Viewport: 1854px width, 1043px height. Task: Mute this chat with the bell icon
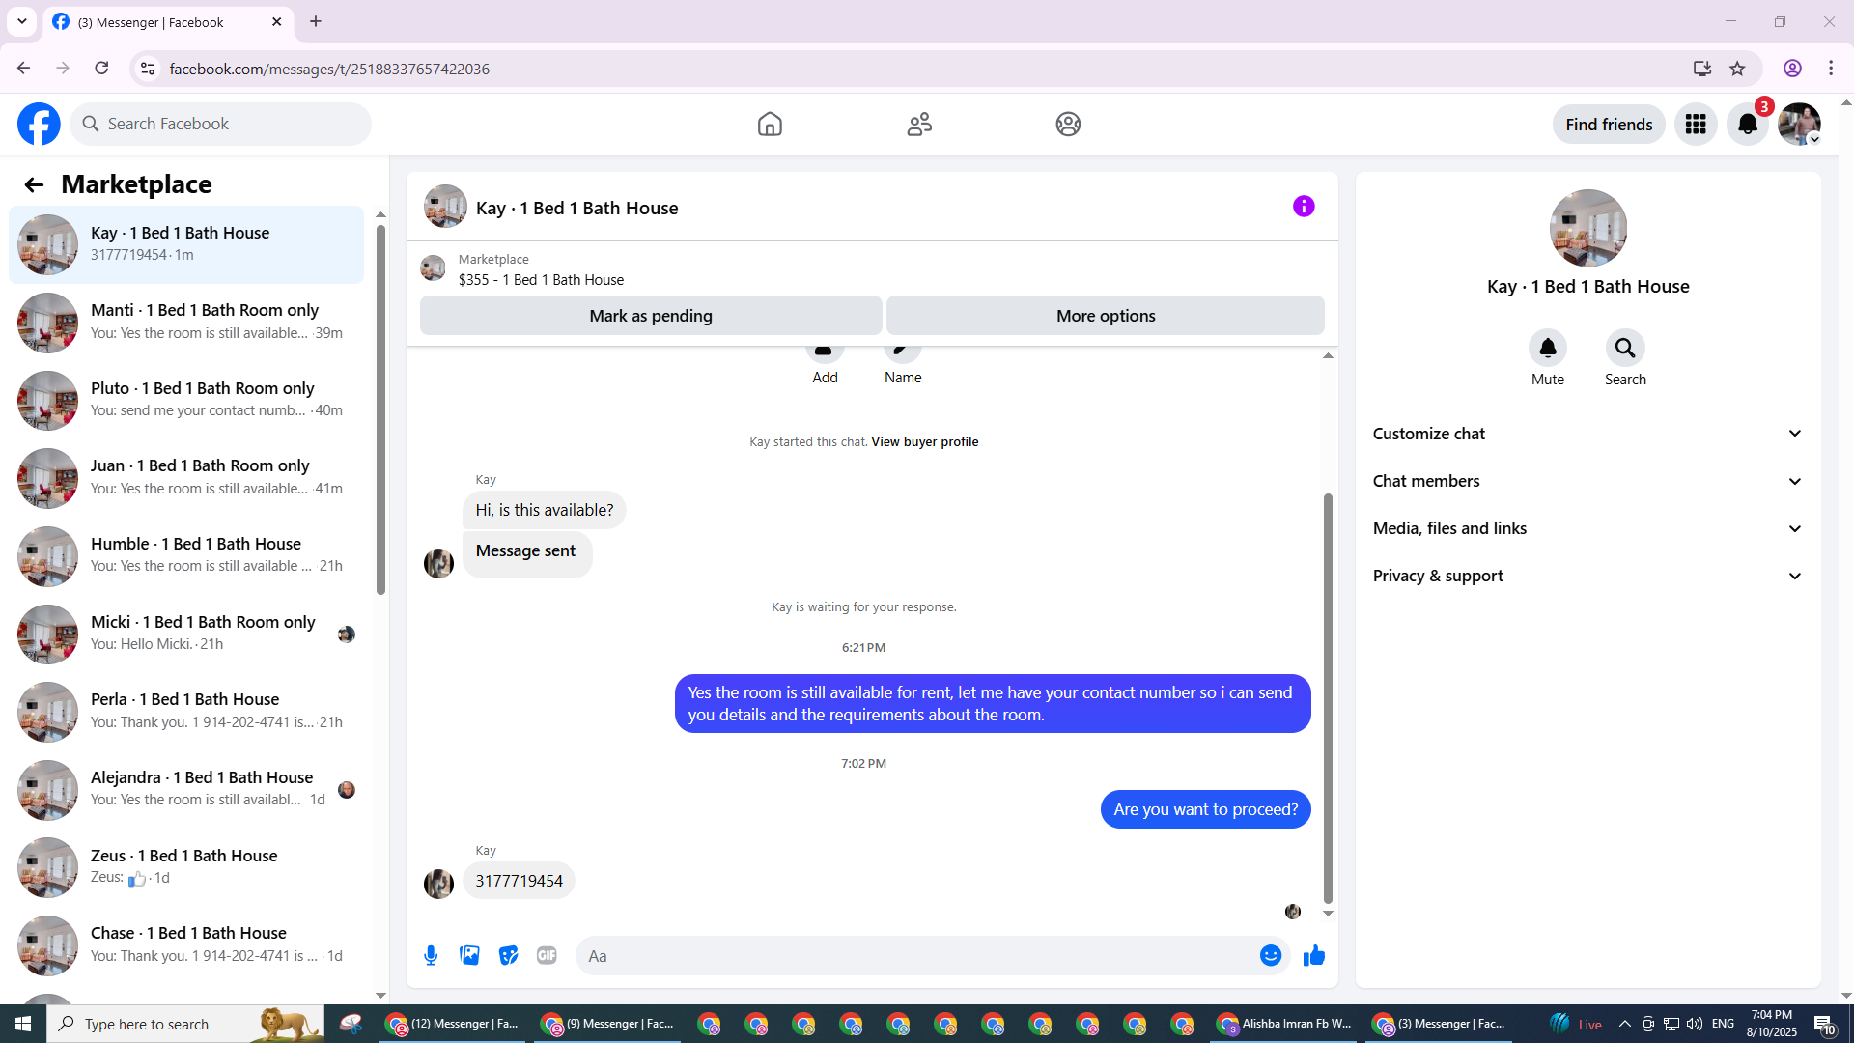1547,349
